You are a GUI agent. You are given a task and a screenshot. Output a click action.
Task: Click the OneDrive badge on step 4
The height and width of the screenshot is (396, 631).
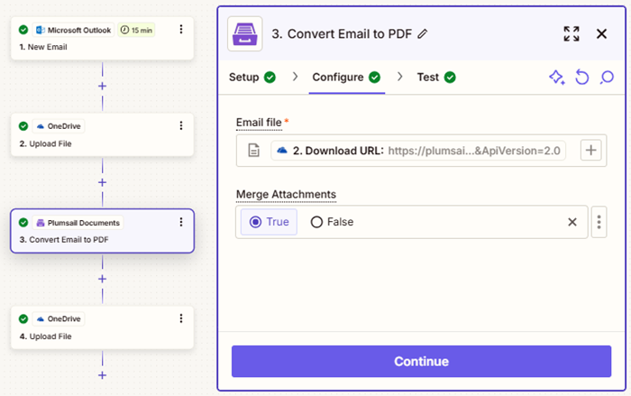pyautogui.click(x=59, y=318)
